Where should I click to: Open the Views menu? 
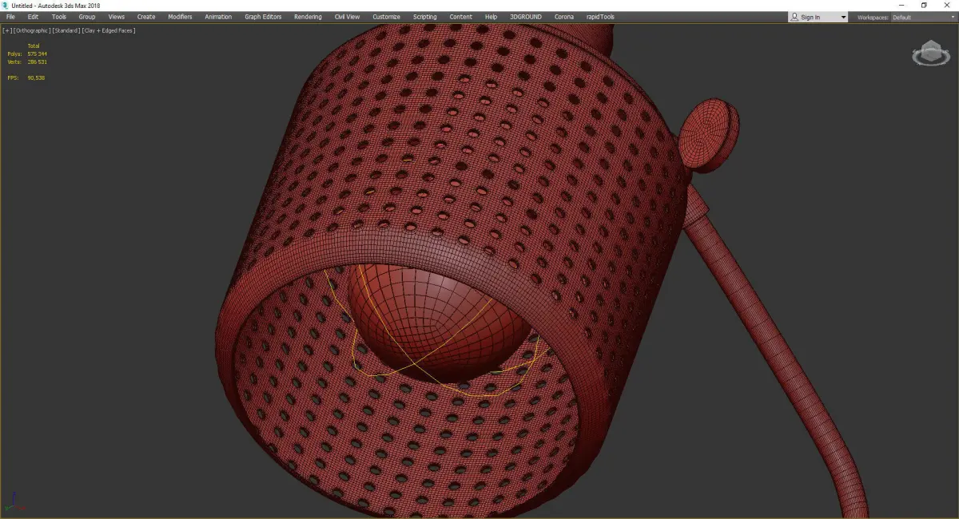(x=117, y=17)
